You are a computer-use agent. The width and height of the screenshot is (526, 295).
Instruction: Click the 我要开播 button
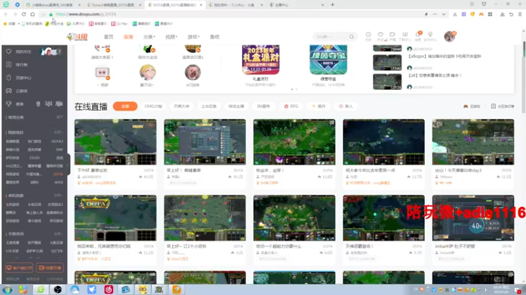coord(50,268)
